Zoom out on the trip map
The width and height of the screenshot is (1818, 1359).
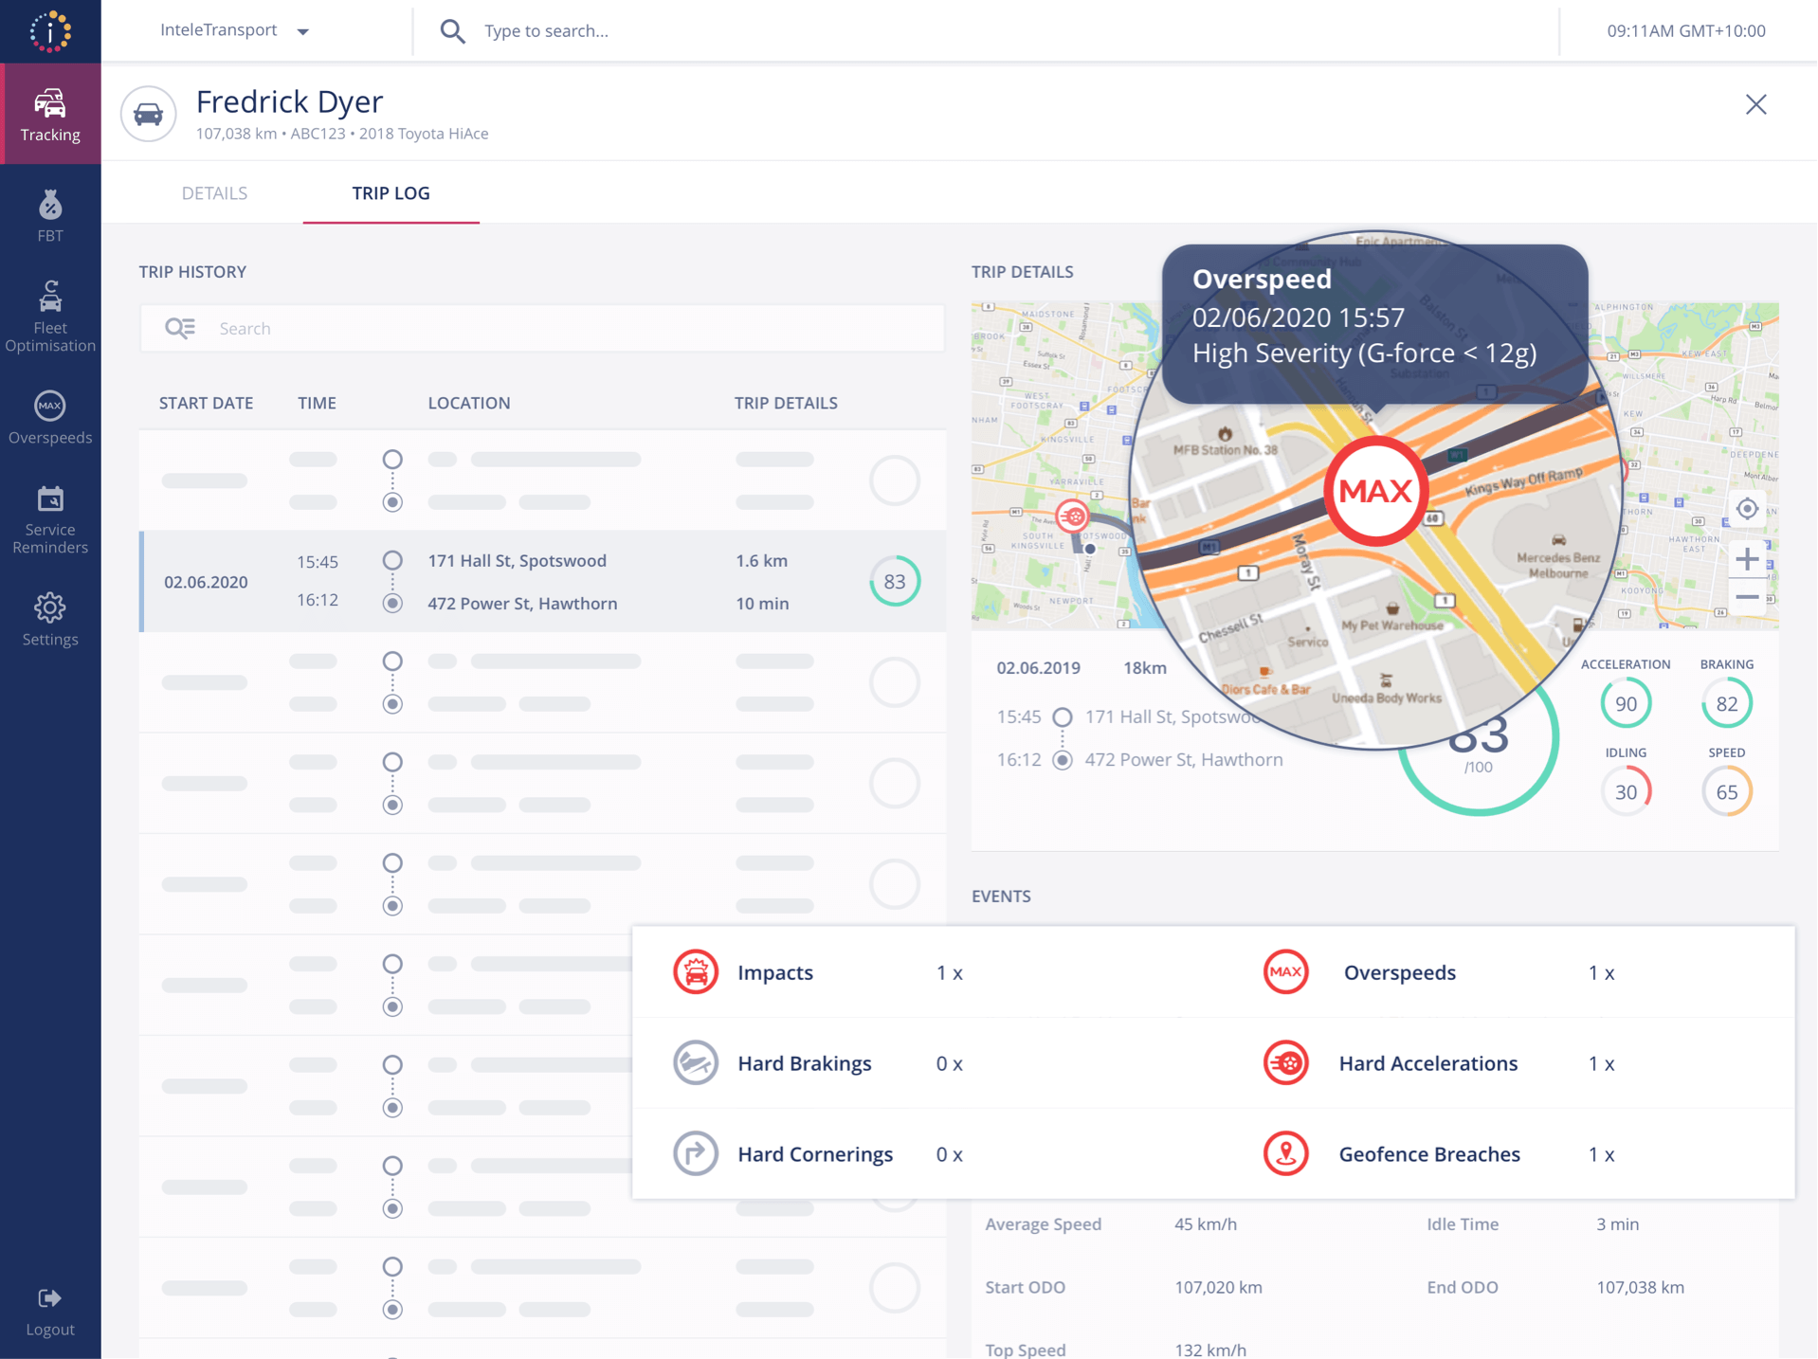tap(1746, 597)
